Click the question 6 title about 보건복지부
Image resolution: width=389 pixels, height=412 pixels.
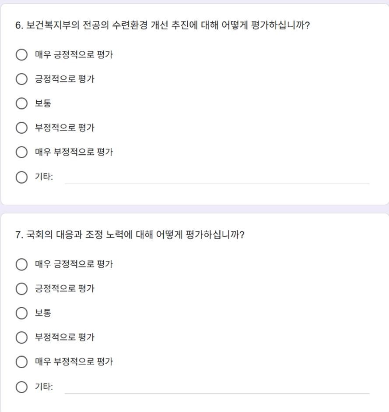[163, 25]
